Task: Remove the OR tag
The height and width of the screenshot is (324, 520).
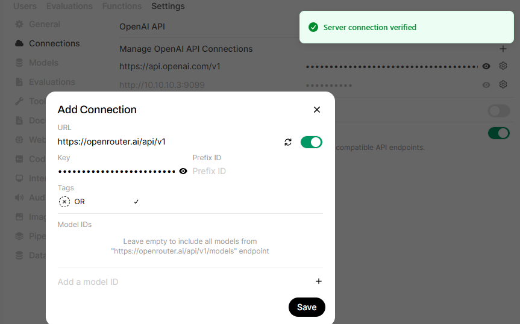Action: pyautogui.click(x=64, y=202)
